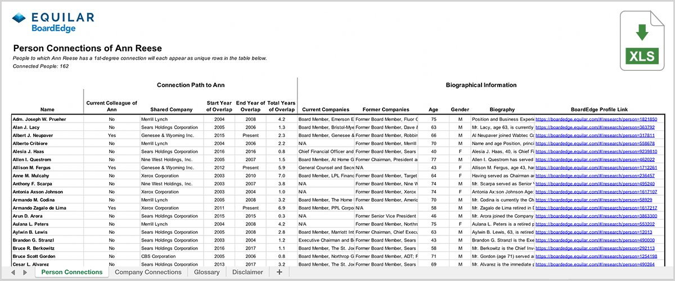Viewport: 675px width, 281px height.
Task: Select the Aulana L. Peters name cell
Action: point(47,224)
